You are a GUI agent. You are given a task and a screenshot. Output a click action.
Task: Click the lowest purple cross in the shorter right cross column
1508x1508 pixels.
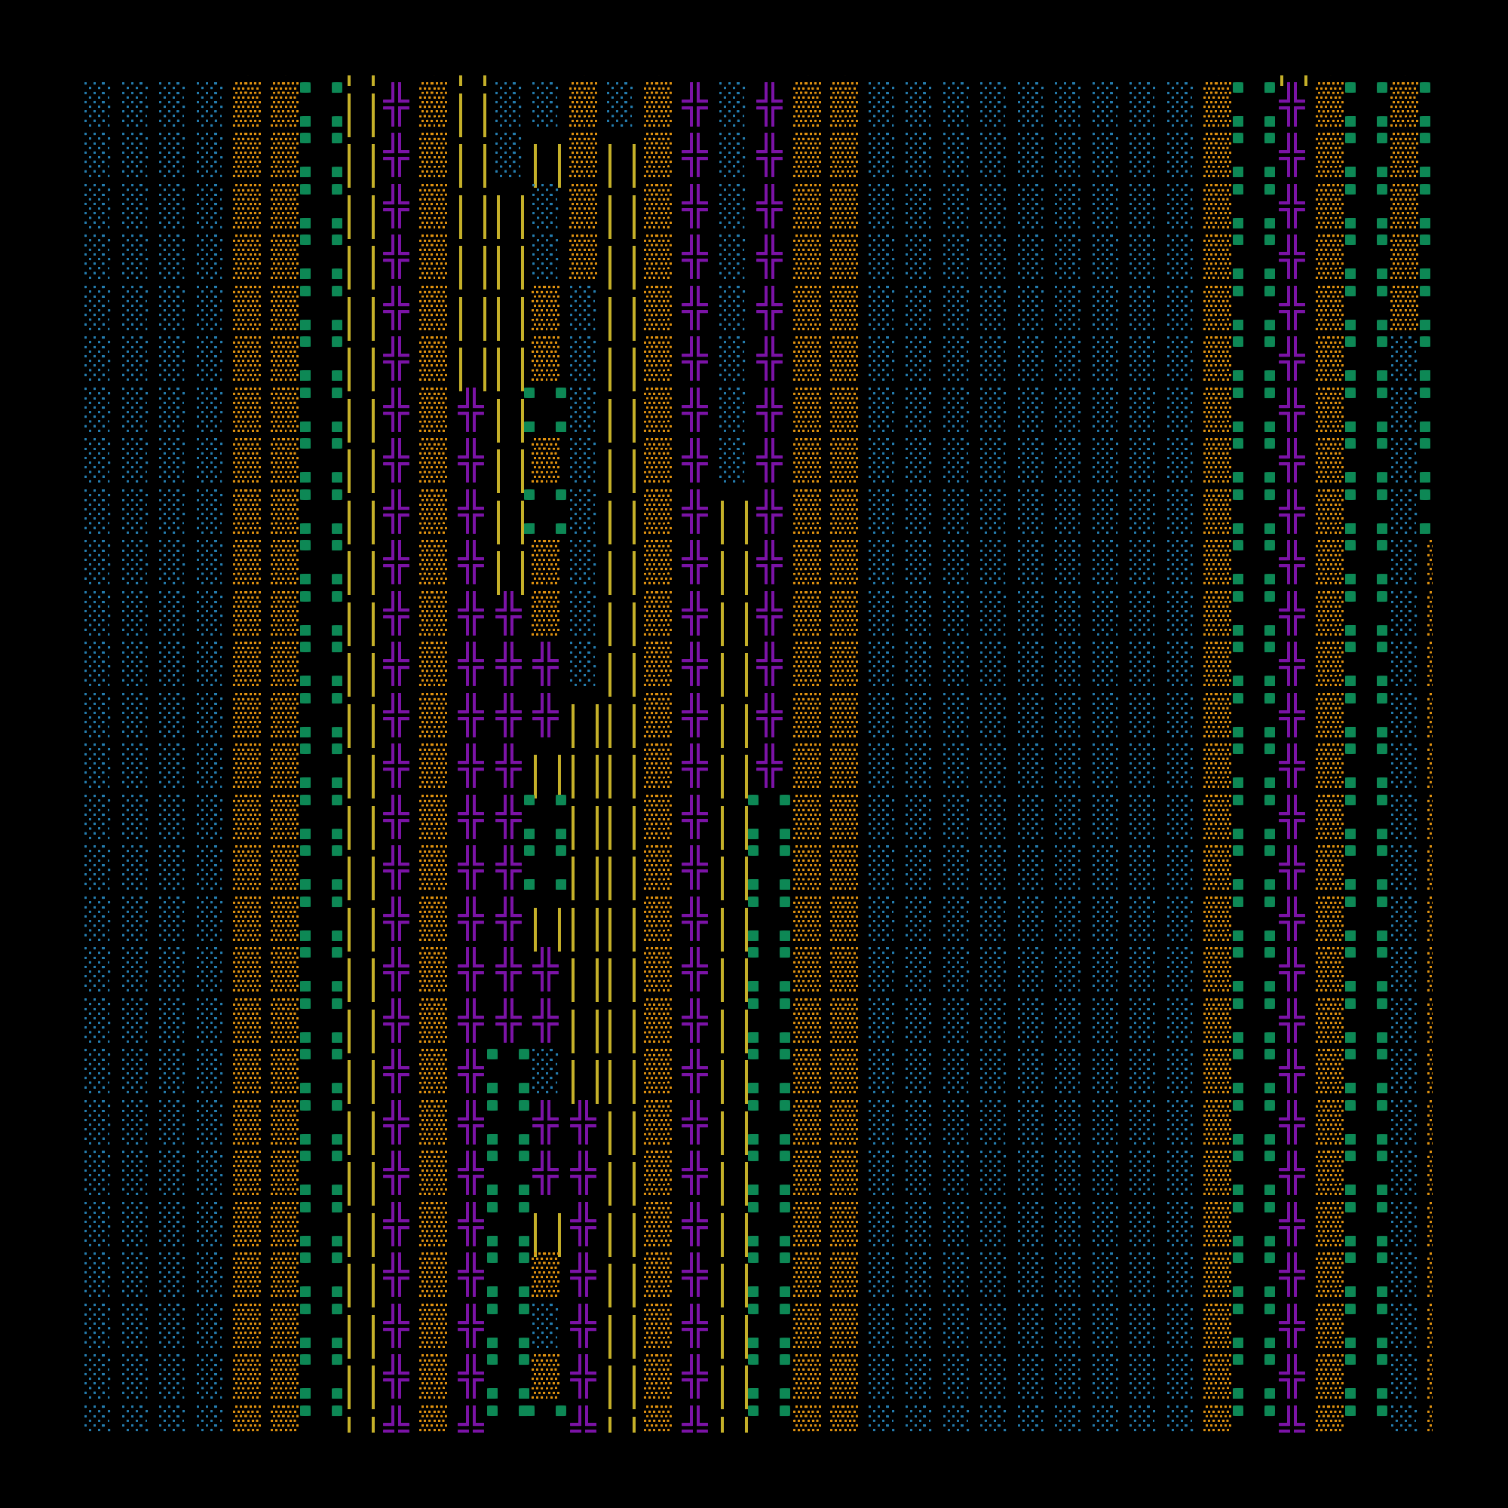pyautogui.click(x=769, y=765)
